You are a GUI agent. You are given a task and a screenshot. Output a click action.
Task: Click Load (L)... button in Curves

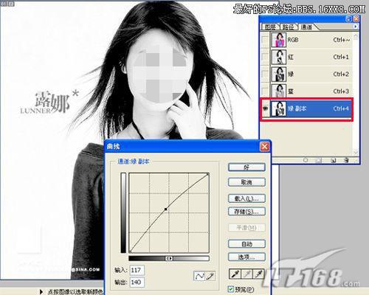pos(246,198)
